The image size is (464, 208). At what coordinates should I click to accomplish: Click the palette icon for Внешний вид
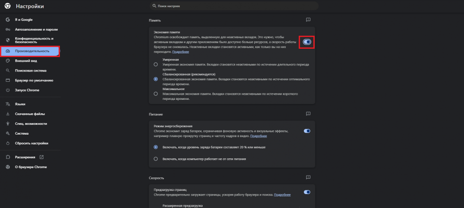[x=7, y=60]
